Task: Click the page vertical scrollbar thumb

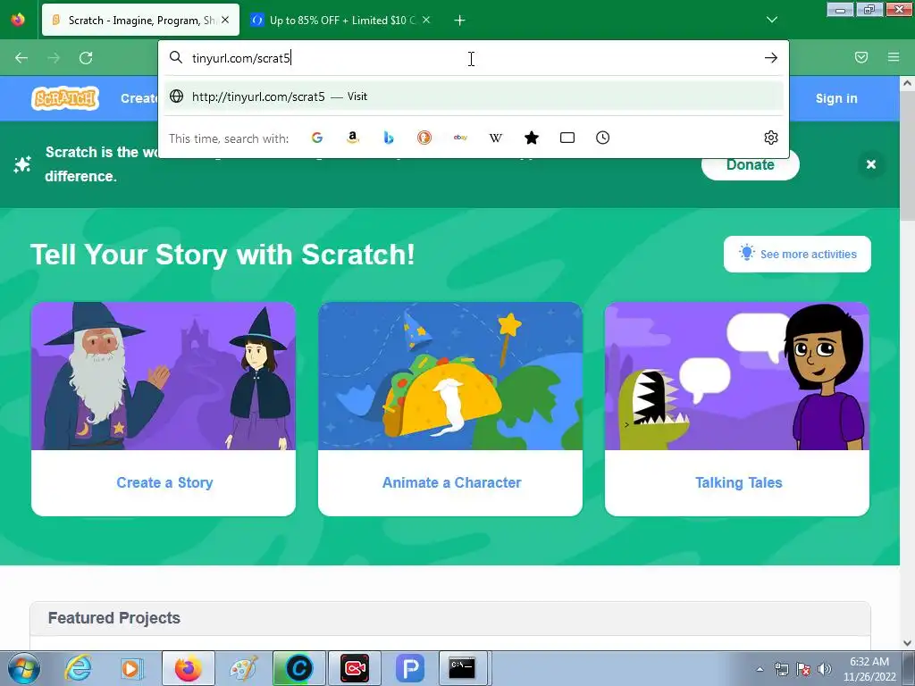Action: click(908, 155)
